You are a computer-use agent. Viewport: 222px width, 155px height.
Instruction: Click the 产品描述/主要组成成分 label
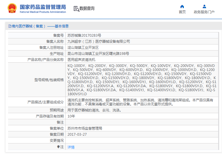46,102
